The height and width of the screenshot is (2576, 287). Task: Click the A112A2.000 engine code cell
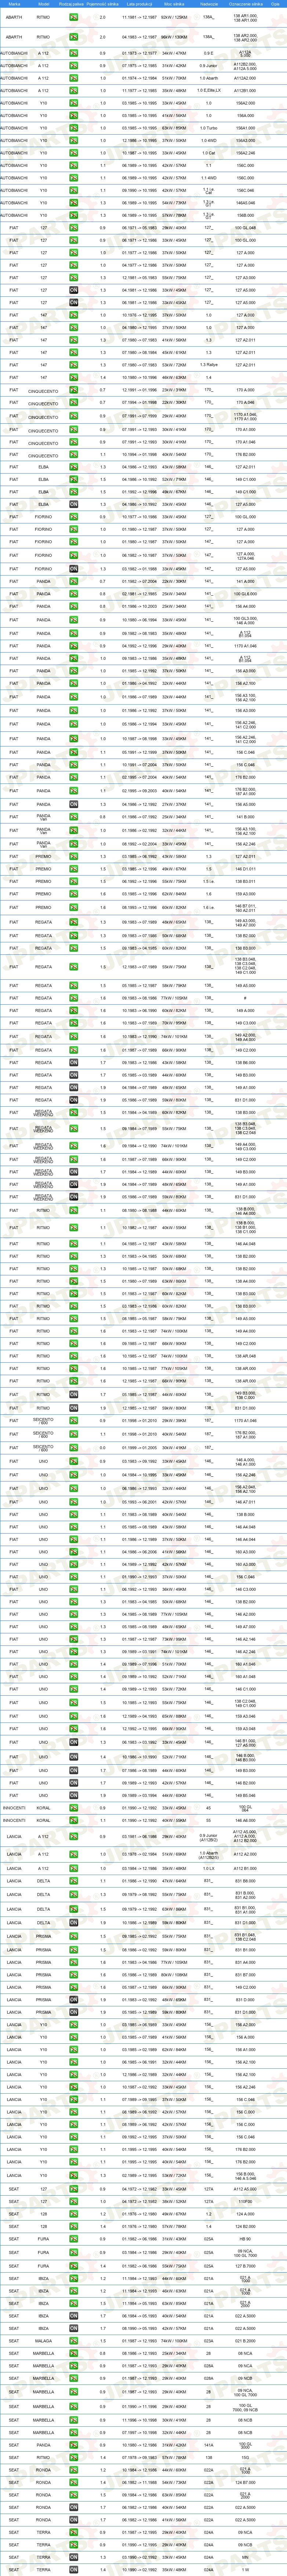click(245, 78)
